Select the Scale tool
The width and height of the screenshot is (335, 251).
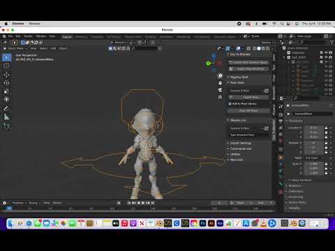coord(6,91)
